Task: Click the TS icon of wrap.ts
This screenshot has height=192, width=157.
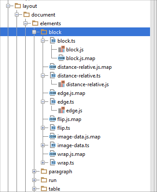Action: tap(53, 162)
